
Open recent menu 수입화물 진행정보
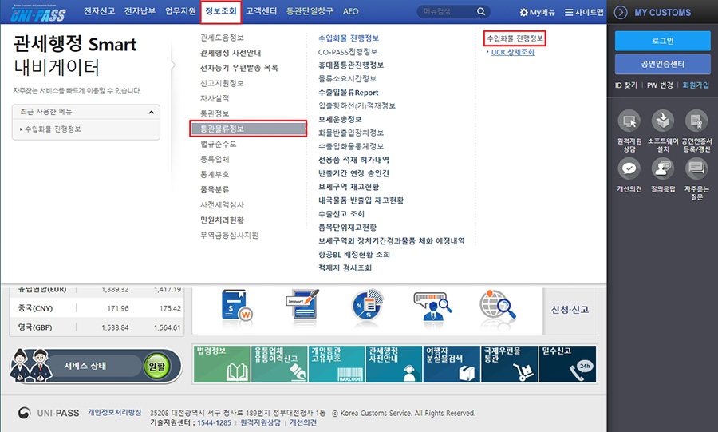click(53, 129)
